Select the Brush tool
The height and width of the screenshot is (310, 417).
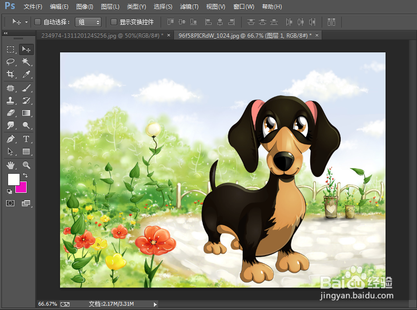[x=26, y=88]
